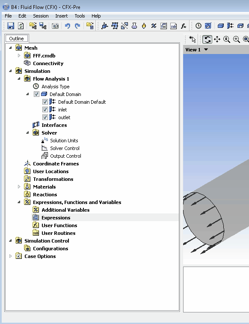Open the View 1 dropdown arrow
The height and width of the screenshot is (324, 249).
(x=206, y=50)
